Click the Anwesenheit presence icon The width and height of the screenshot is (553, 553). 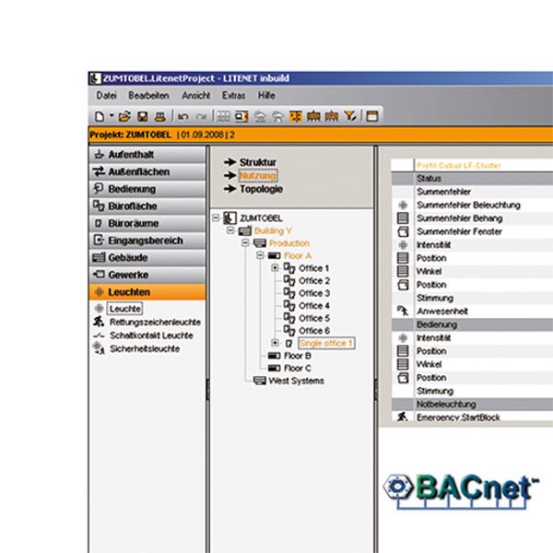click(x=403, y=312)
